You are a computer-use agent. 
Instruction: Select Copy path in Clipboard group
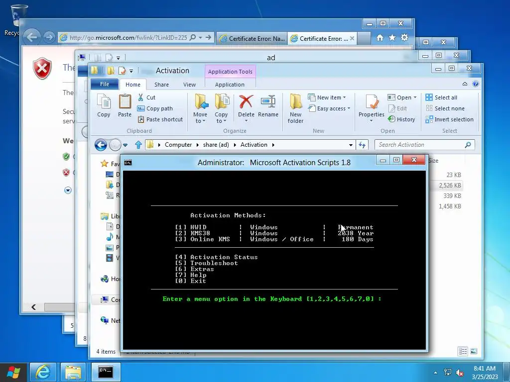[x=155, y=108]
